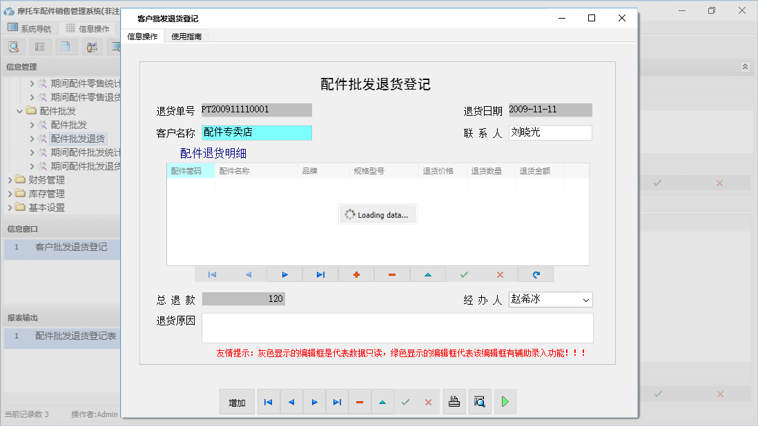Click the 增加 button at the bottom
This screenshot has height=426, width=758.
pos(237,401)
